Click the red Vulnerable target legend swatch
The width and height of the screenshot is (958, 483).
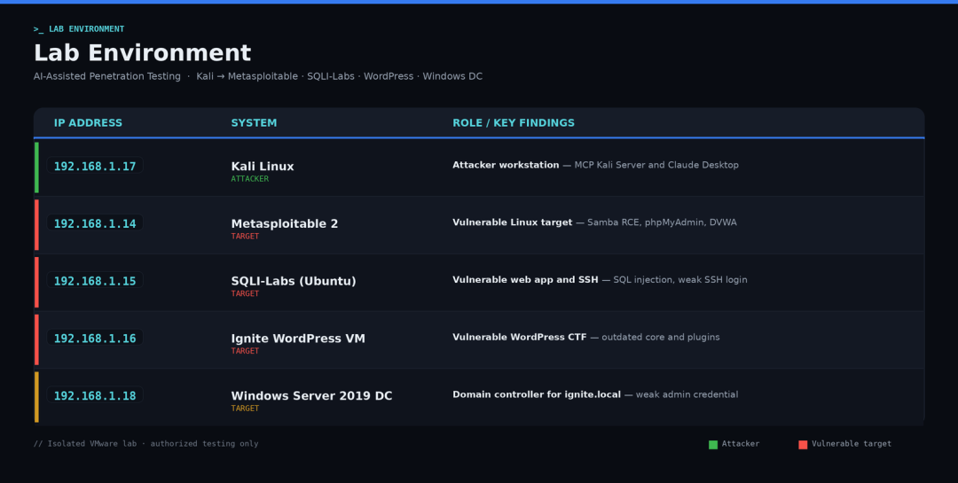pos(803,445)
